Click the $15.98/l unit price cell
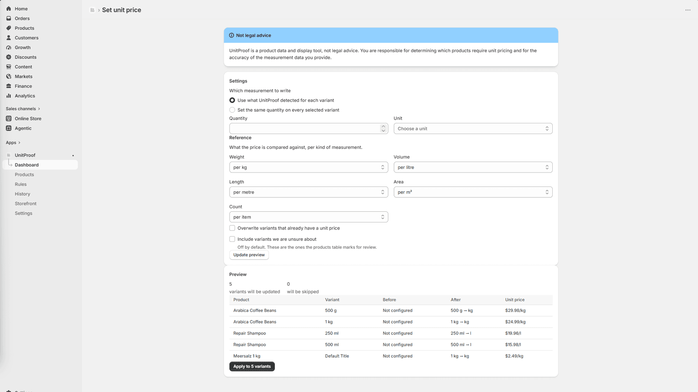This screenshot has width=698, height=392. tap(513, 345)
